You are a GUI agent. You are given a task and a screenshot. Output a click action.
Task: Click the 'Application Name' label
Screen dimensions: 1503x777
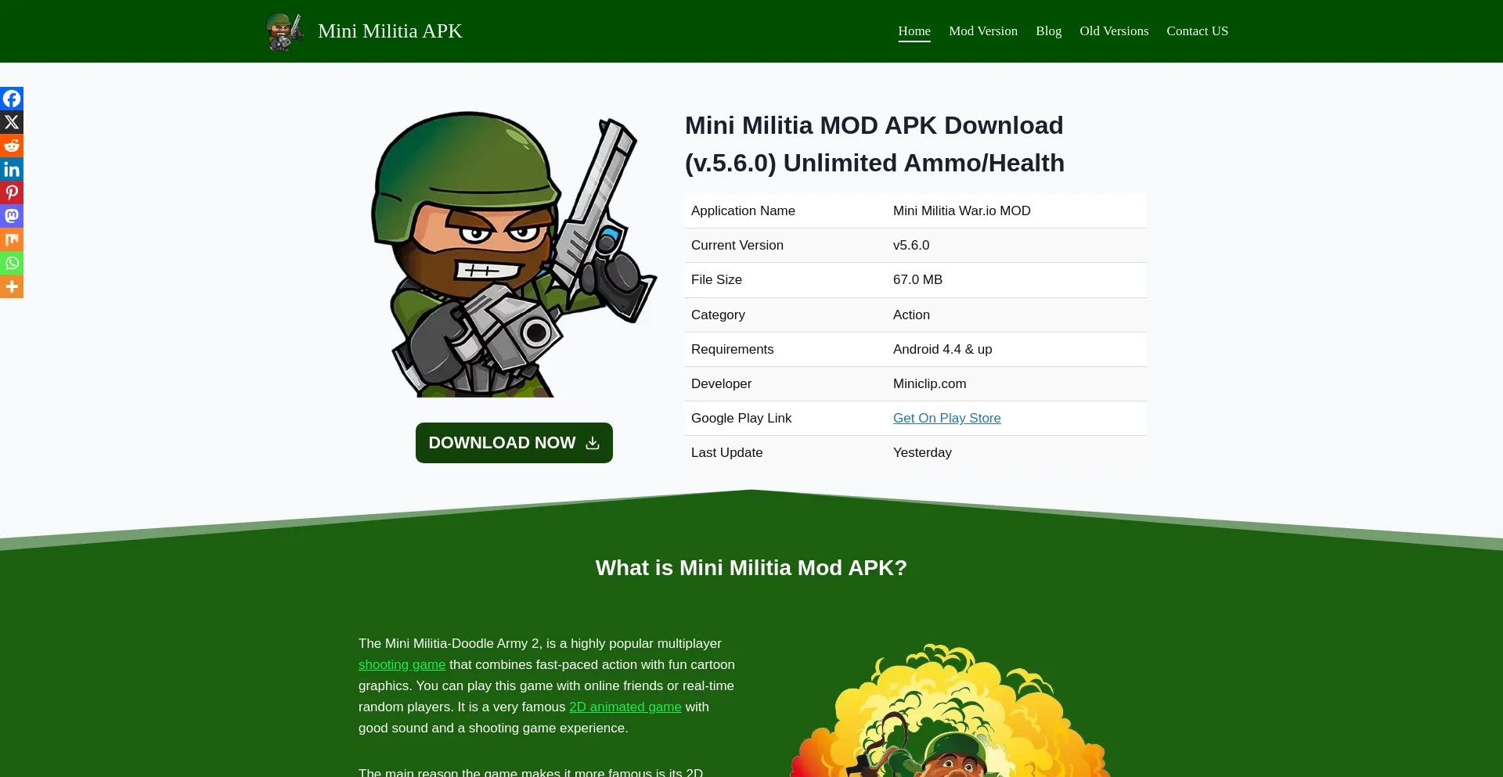[743, 210]
